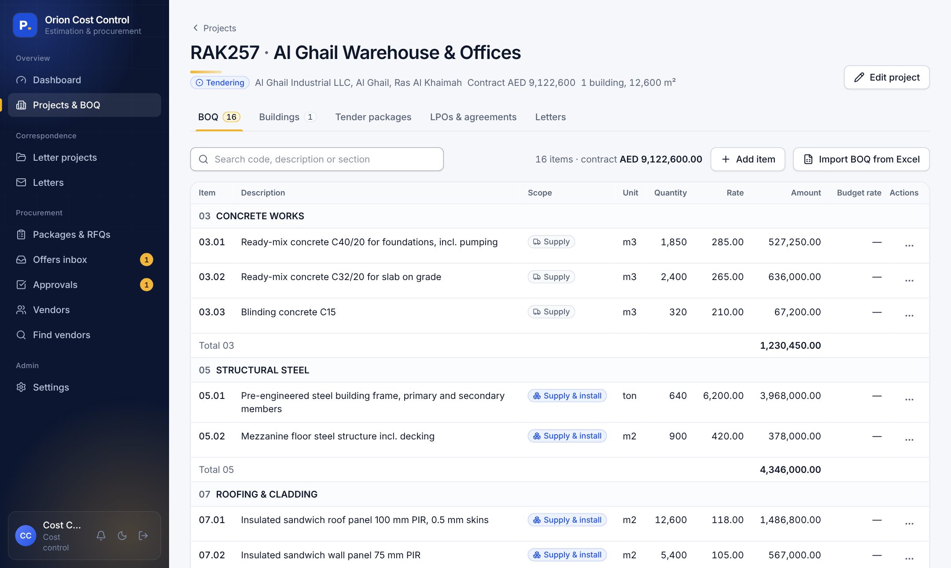Toggle dark mode with the moon icon

(122, 535)
